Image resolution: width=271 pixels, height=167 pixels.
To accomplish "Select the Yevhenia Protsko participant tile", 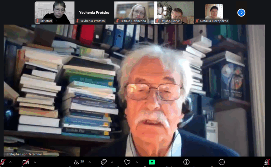I will (x=94, y=13).
